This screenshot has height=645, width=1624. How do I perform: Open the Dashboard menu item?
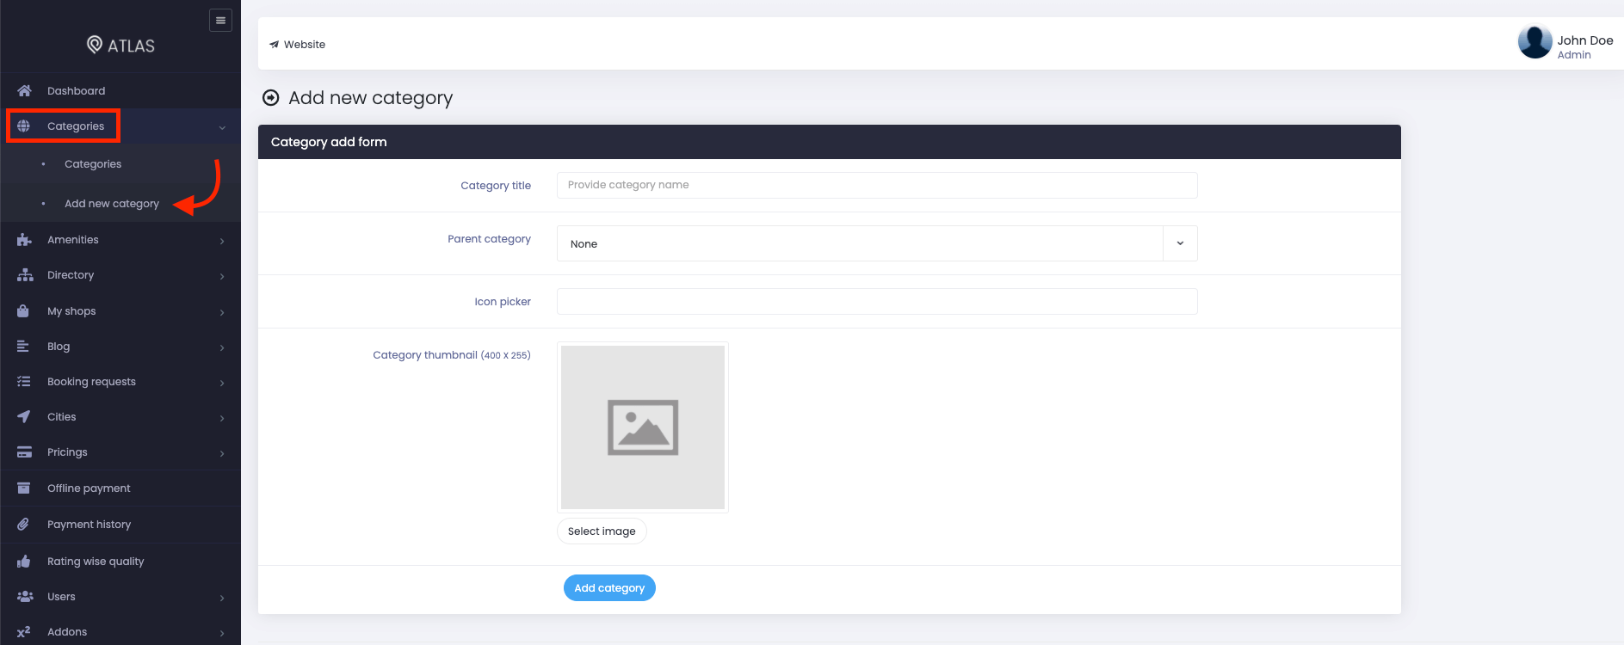[120, 90]
